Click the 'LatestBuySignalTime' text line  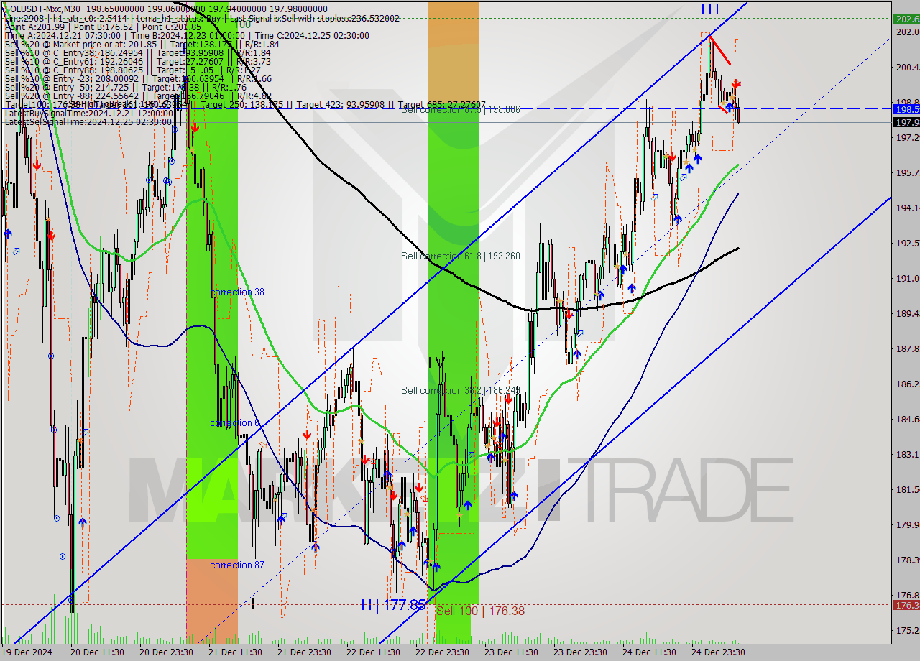pyautogui.click(x=88, y=113)
